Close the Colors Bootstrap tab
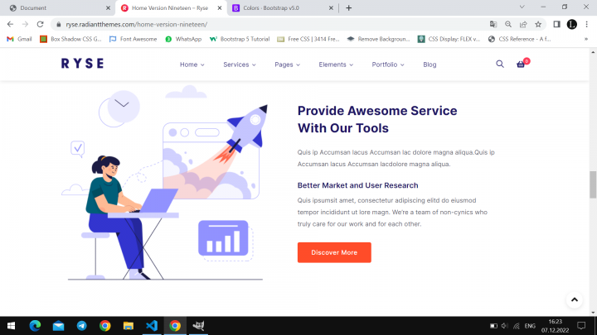Viewport: 597px width, 335px height. point(331,8)
